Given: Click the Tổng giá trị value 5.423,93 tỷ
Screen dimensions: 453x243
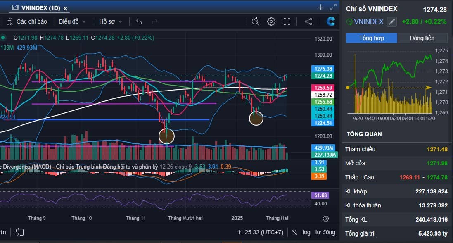Looking at the screenshot, I should [x=433, y=233].
